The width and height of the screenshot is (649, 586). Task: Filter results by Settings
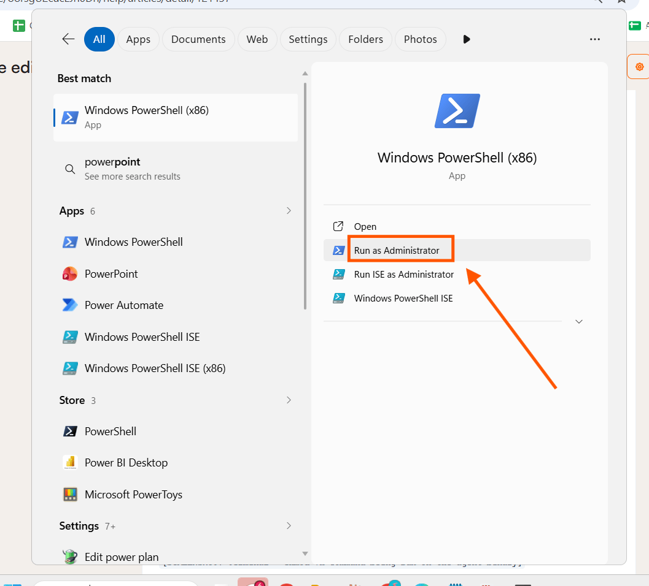click(x=308, y=39)
